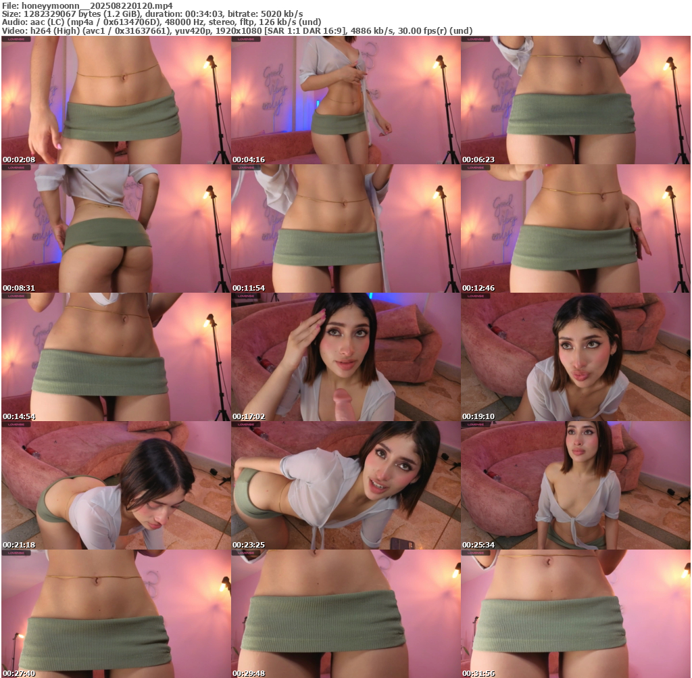Click the frame timestamped 00:12:46

pyautogui.click(x=575, y=228)
